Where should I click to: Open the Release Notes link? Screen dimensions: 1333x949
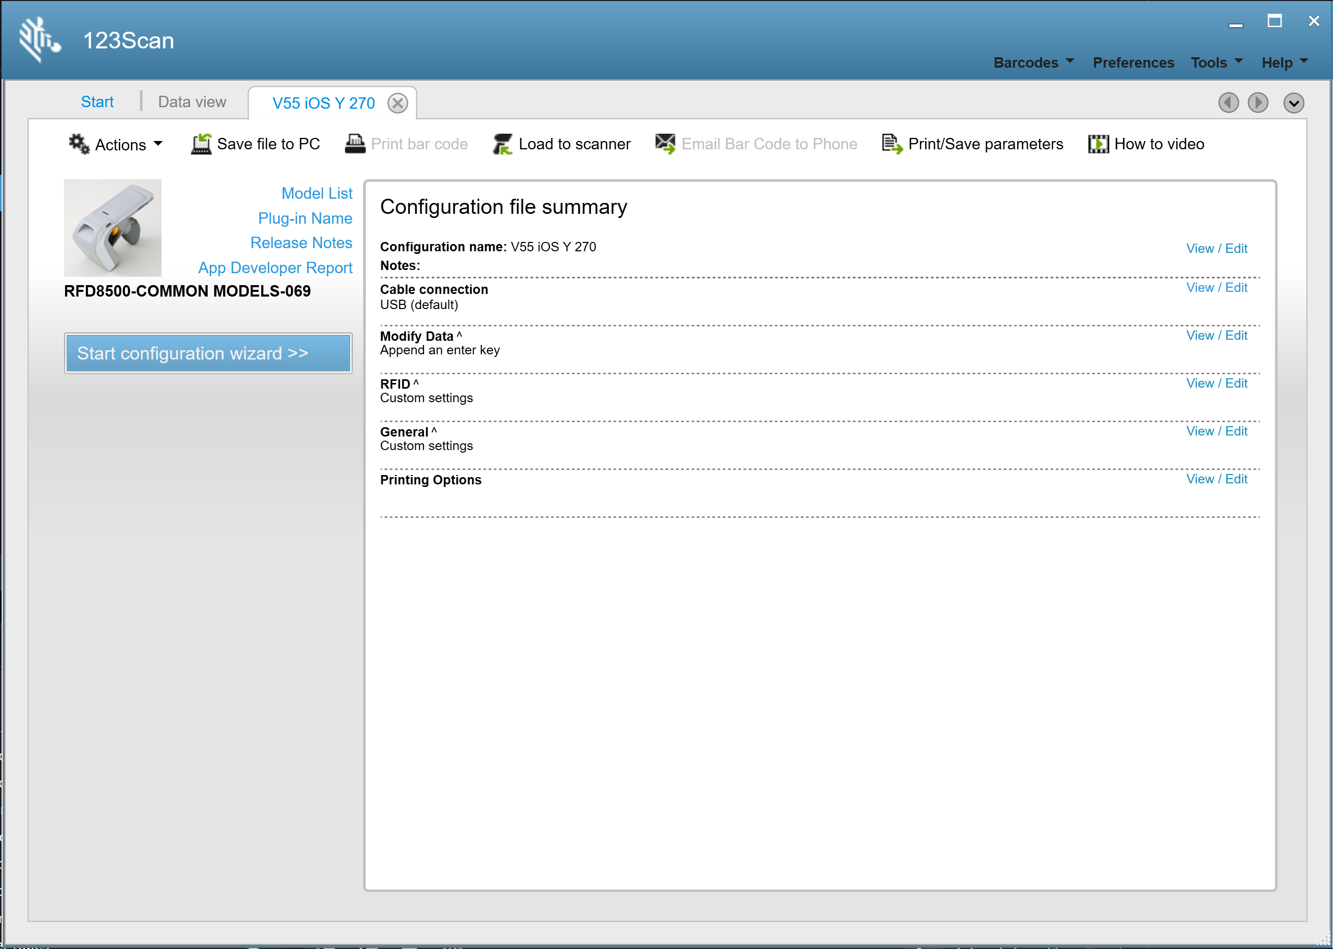(x=301, y=243)
